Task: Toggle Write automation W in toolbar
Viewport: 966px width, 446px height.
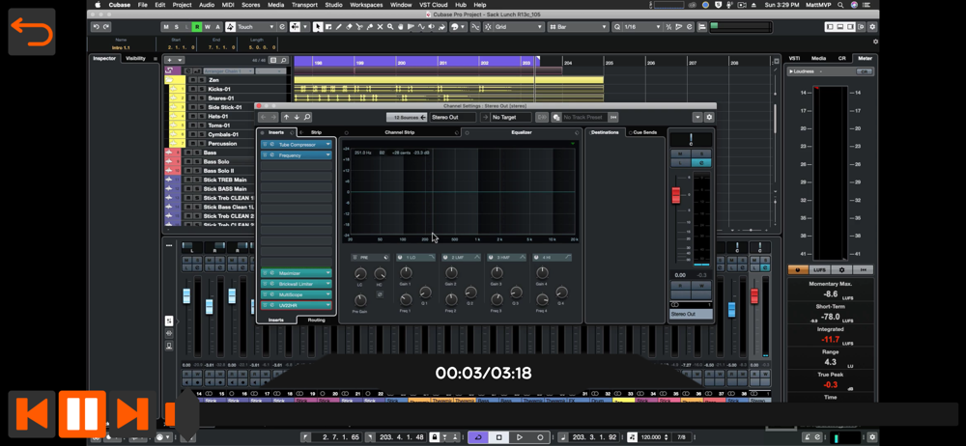Action: pyautogui.click(x=207, y=26)
